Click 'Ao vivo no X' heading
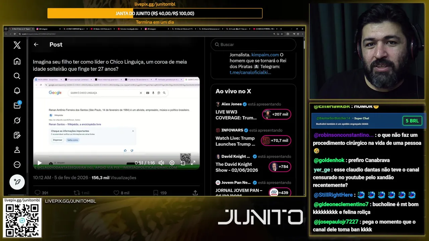 233,91
